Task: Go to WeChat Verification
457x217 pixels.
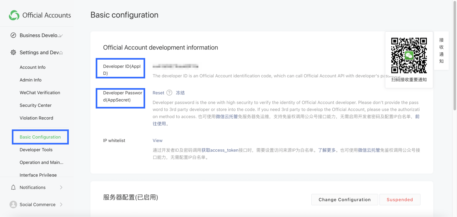Action: (40, 93)
